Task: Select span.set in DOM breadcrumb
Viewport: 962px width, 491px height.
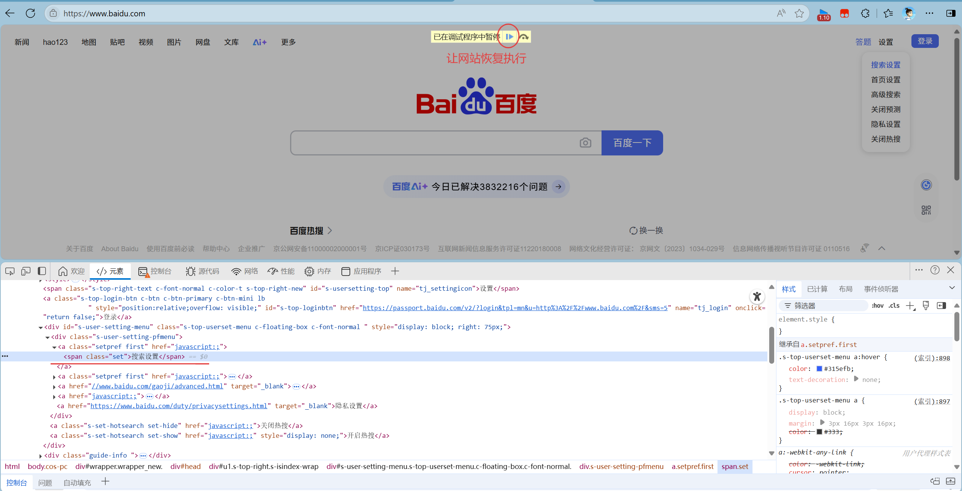Action: pyautogui.click(x=735, y=466)
